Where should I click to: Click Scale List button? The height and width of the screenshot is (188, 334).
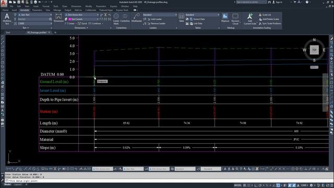tap(265, 15)
